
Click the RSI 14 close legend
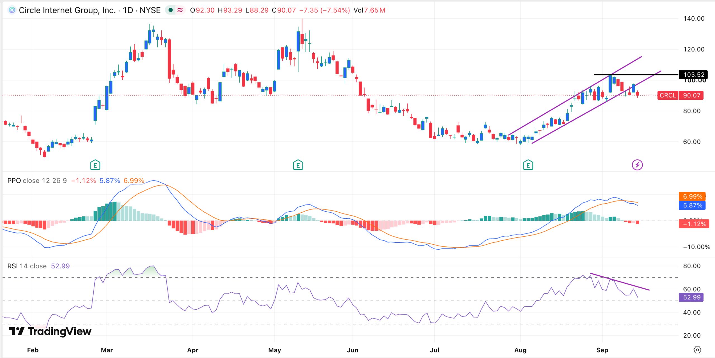(27, 266)
